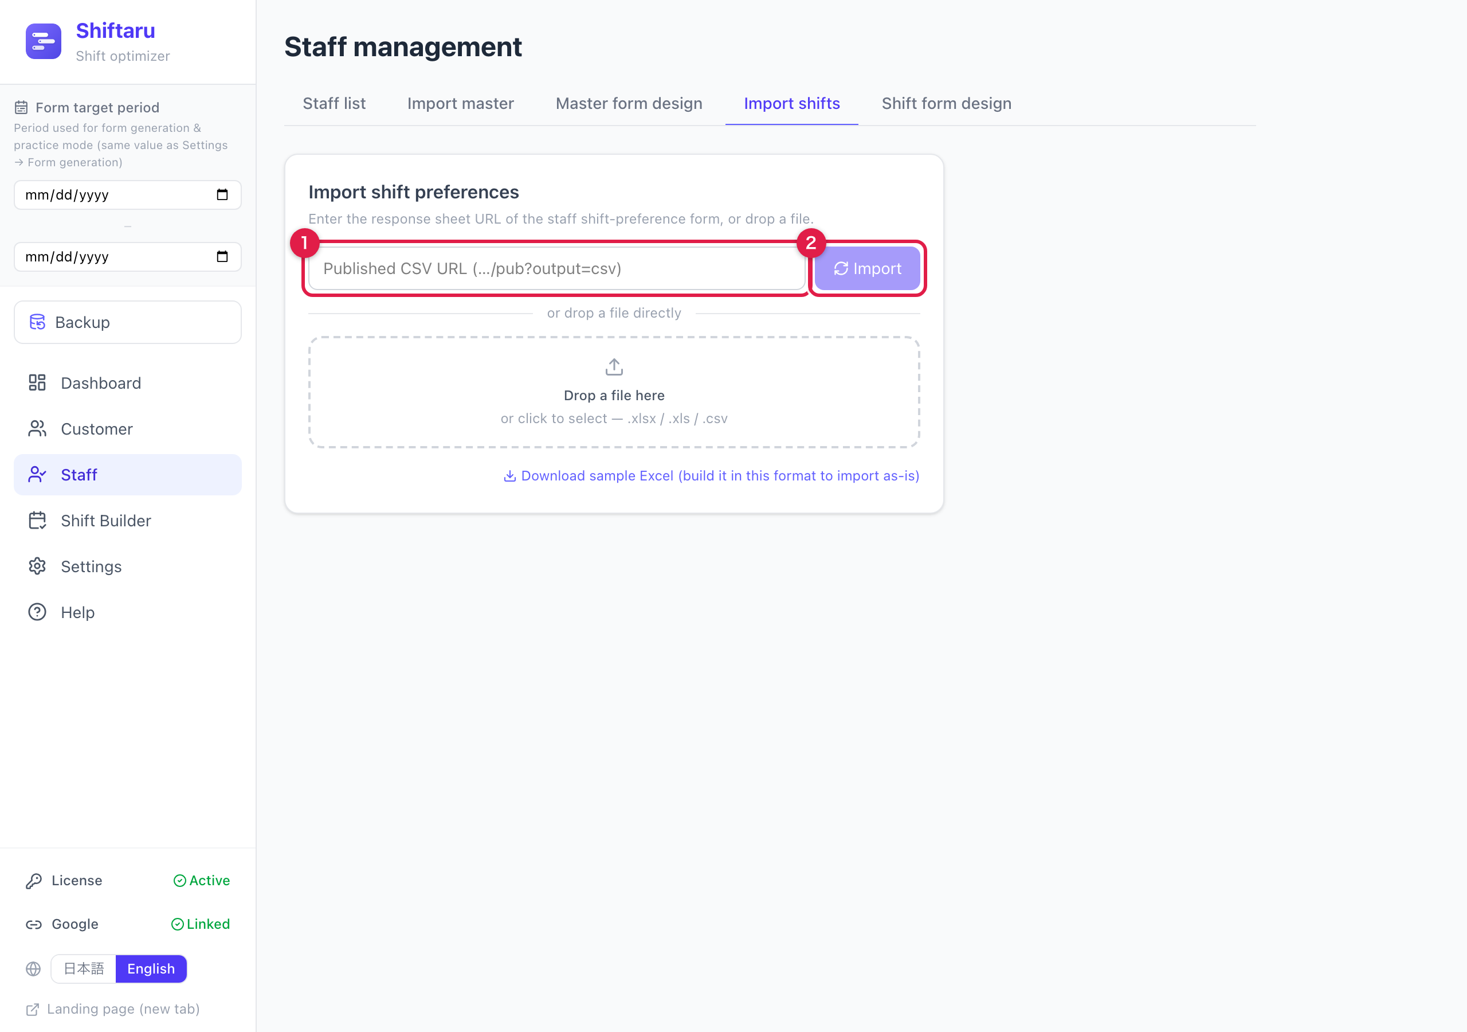Click the upload arrow icon in drop zone
1467x1032 pixels.
coord(614,366)
